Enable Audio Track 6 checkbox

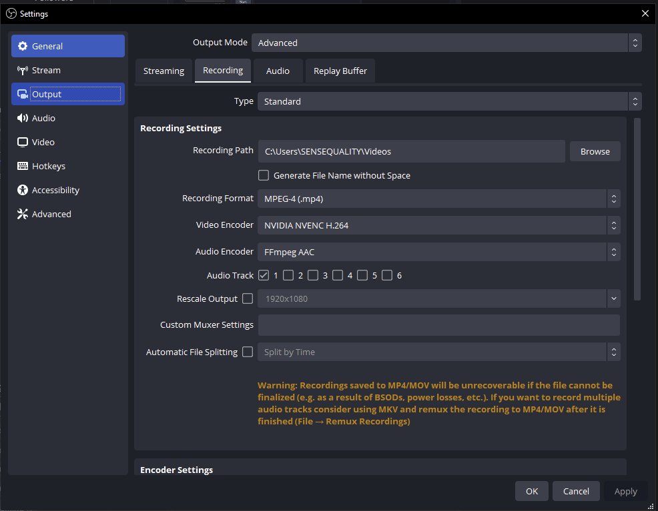[x=387, y=275]
